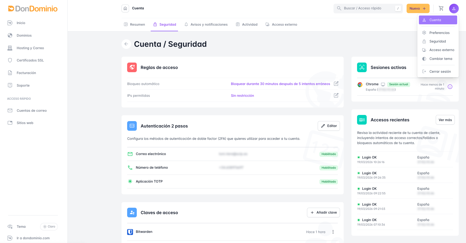Open the Nuevo dropdown button

pyautogui.click(x=418, y=8)
